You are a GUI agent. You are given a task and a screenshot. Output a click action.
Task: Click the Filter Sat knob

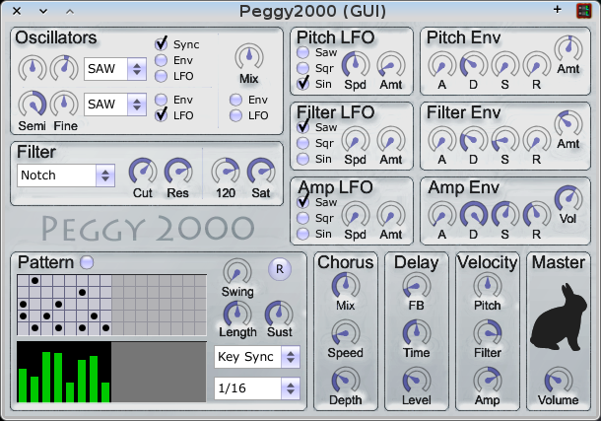coord(261,172)
